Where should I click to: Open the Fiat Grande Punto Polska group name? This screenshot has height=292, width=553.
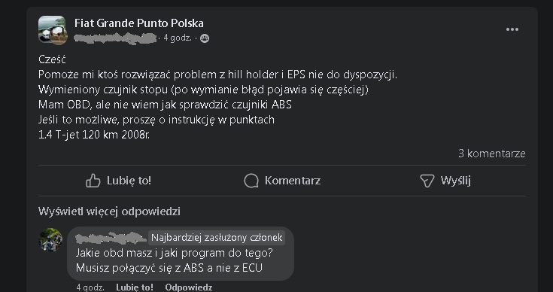(139, 23)
